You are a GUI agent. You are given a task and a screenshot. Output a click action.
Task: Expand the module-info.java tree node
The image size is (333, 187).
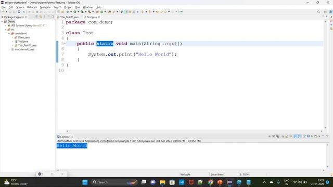click(9, 49)
